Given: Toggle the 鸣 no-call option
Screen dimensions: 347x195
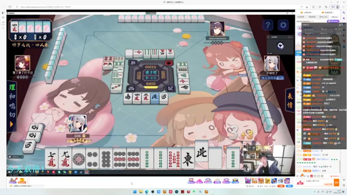Looking at the screenshot, I should coord(12,105).
